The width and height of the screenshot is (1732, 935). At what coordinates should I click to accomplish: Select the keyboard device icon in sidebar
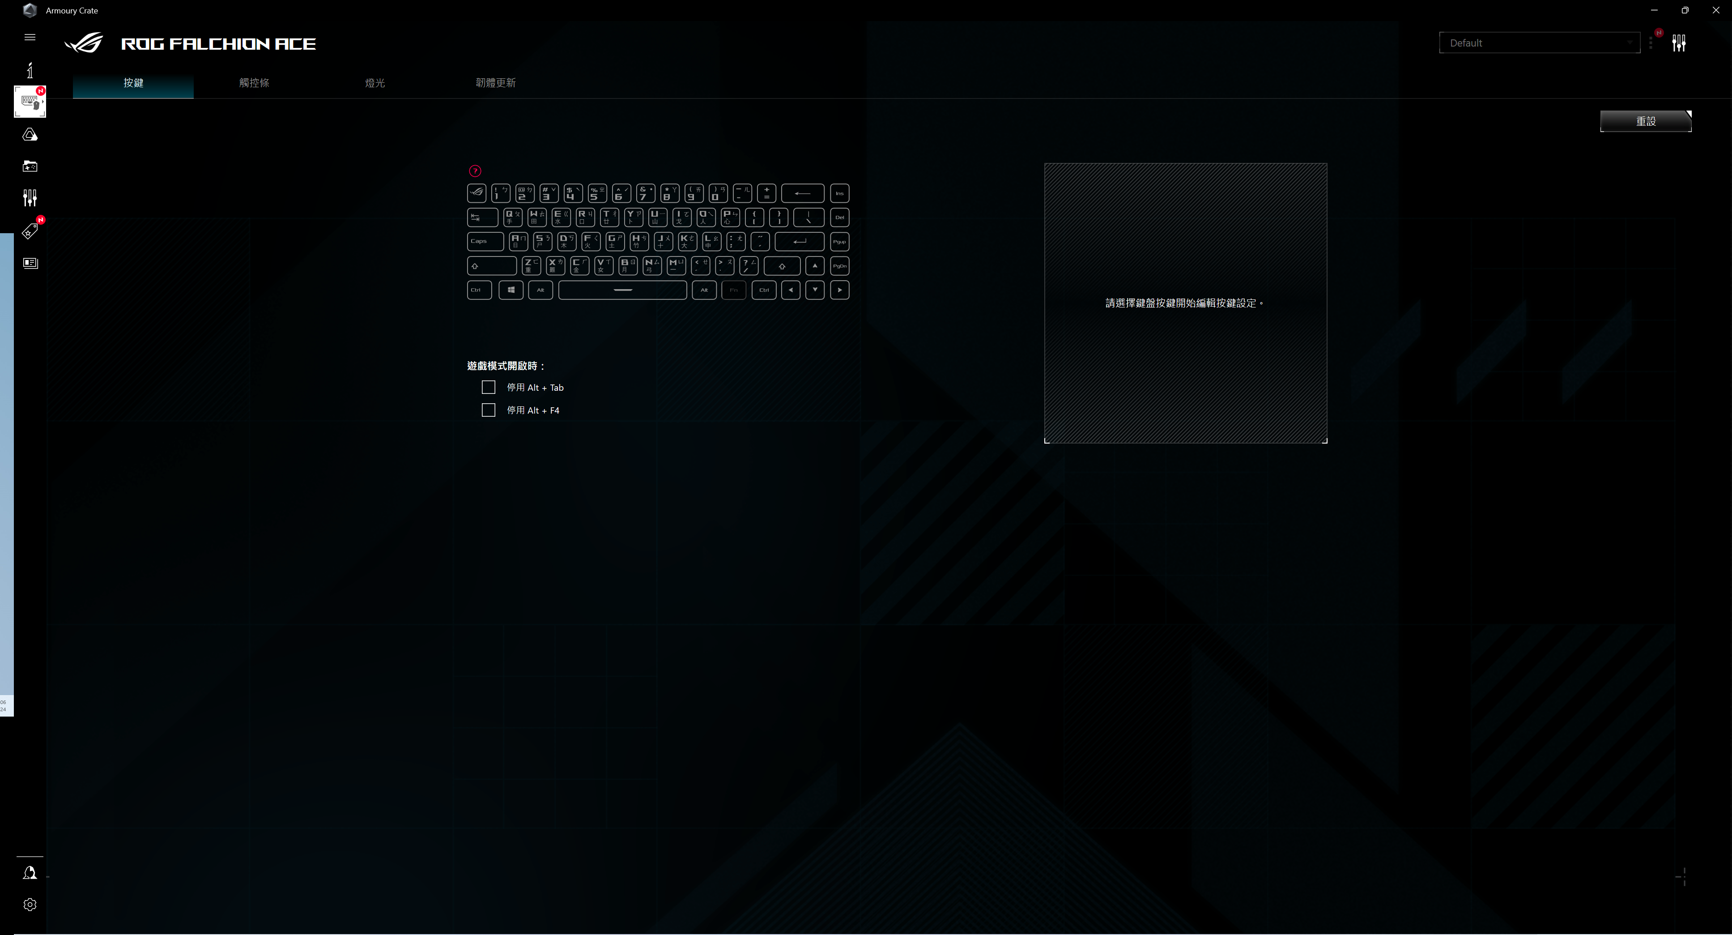pos(30,102)
